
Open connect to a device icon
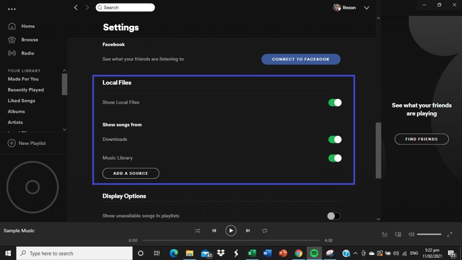tap(398, 234)
